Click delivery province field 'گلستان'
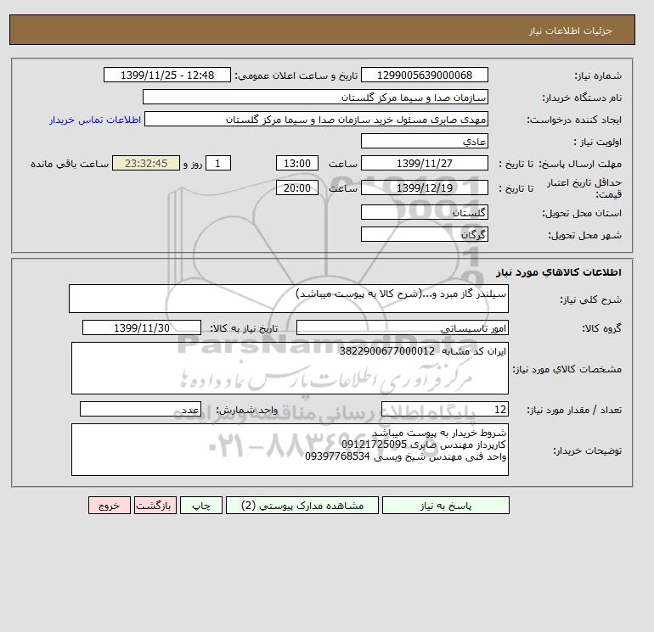 pyautogui.click(x=424, y=212)
